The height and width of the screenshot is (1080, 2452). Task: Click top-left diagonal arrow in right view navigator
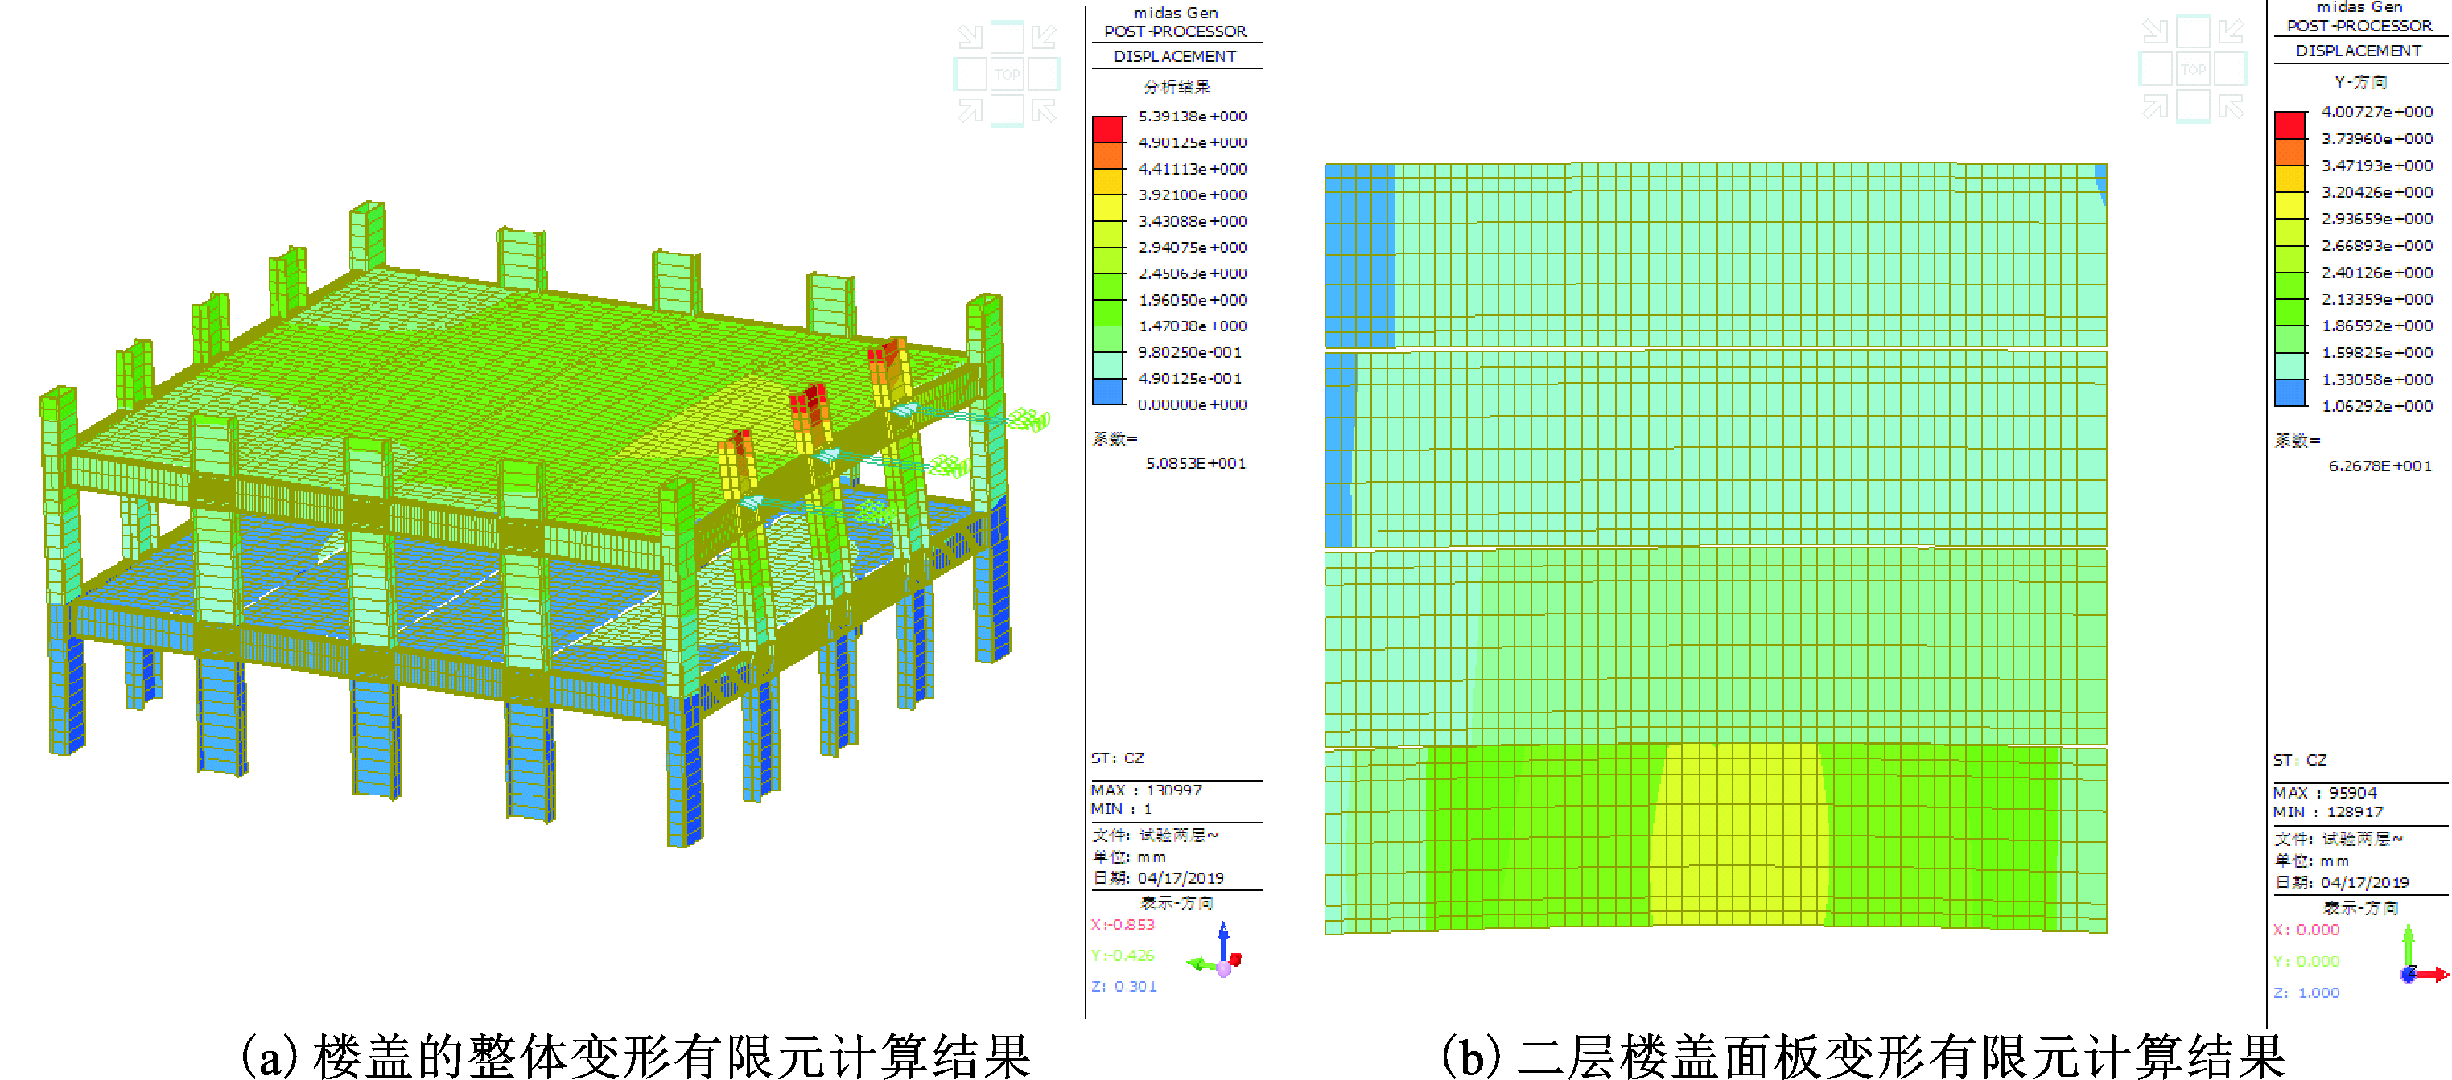(2155, 31)
